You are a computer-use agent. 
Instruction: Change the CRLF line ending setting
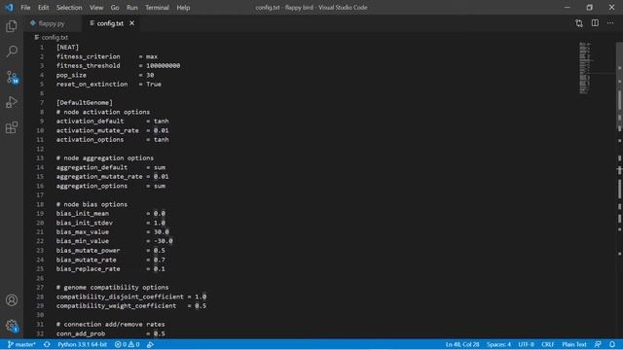click(x=547, y=344)
